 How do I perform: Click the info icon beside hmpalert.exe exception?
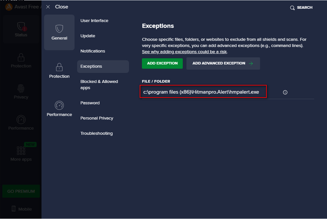tap(285, 92)
